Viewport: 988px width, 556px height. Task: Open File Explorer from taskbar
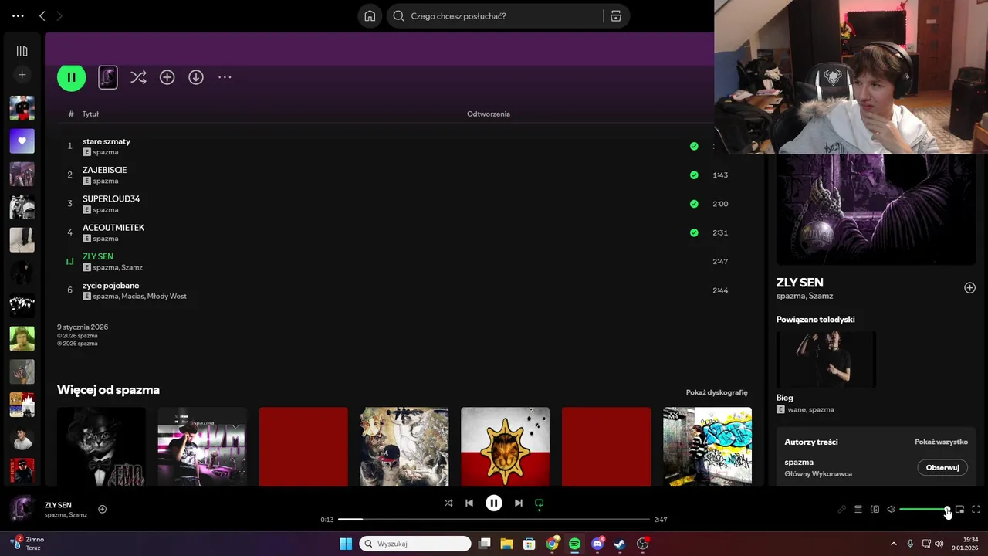pyautogui.click(x=506, y=544)
